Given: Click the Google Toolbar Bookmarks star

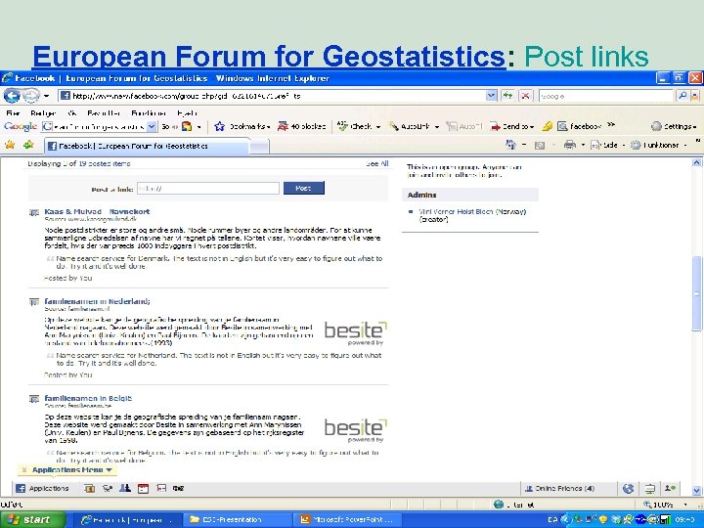Looking at the screenshot, I should click(219, 126).
